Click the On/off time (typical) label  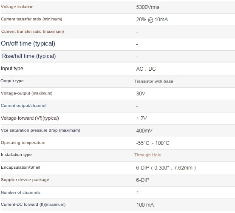click(28, 43)
